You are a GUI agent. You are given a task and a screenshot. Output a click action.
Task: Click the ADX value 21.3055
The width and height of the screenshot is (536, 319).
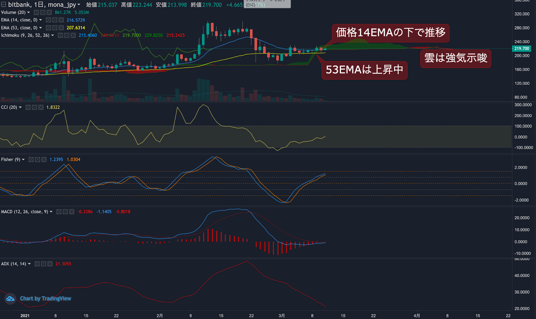tap(63, 264)
